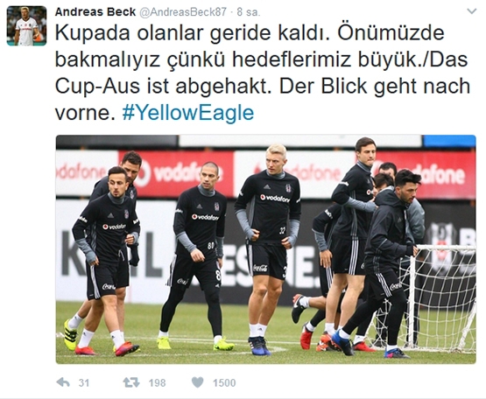Click the tweet text body
This screenshot has height=399, width=486.
[262, 73]
